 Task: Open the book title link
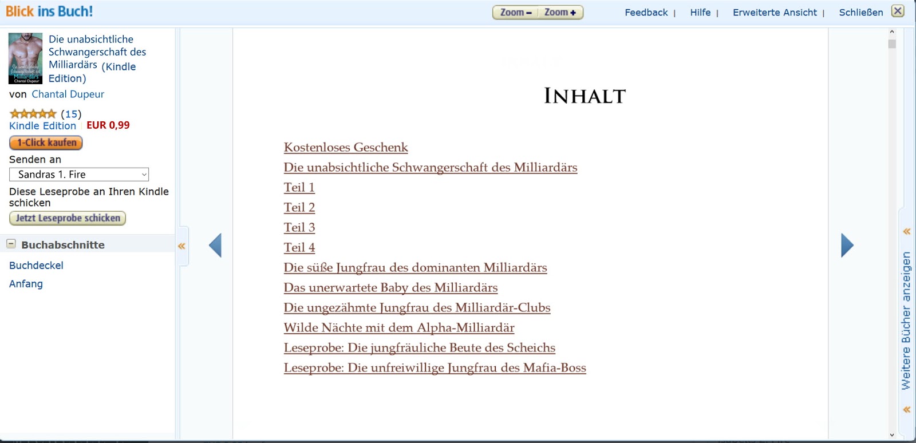(97, 59)
